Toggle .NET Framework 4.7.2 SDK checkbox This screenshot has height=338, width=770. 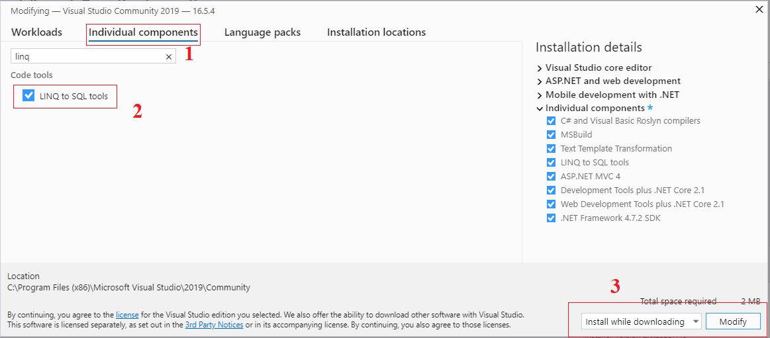(550, 218)
